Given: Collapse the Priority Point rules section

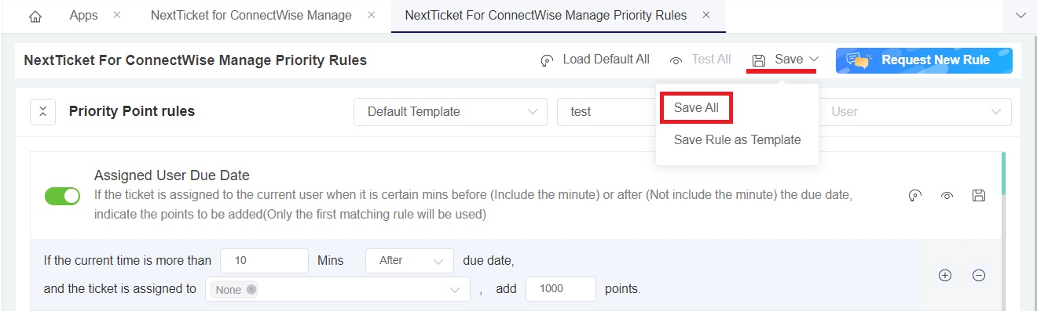Looking at the screenshot, I should coord(42,111).
